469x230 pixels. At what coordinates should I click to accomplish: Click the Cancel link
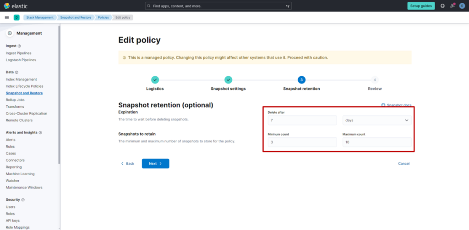[x=404, y=163]
